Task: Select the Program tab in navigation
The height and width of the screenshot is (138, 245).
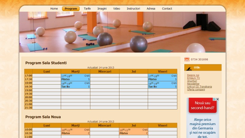Action: [71, 9]
